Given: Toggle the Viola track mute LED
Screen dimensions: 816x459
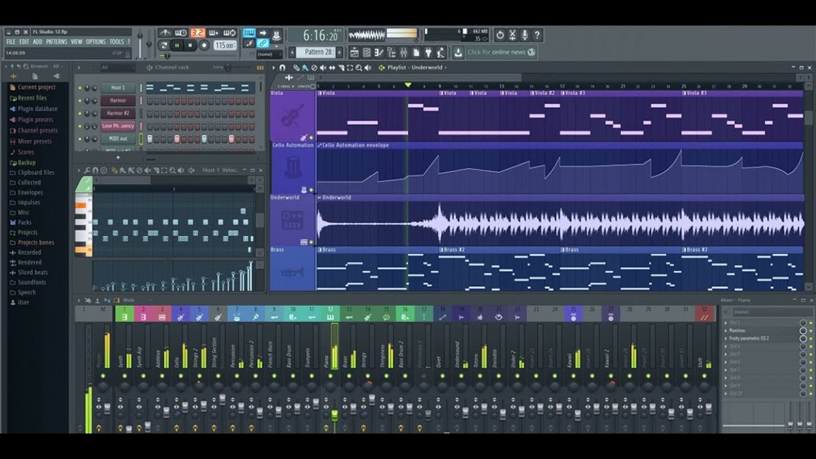Looking at the screenshot, I should click(311, 138).
